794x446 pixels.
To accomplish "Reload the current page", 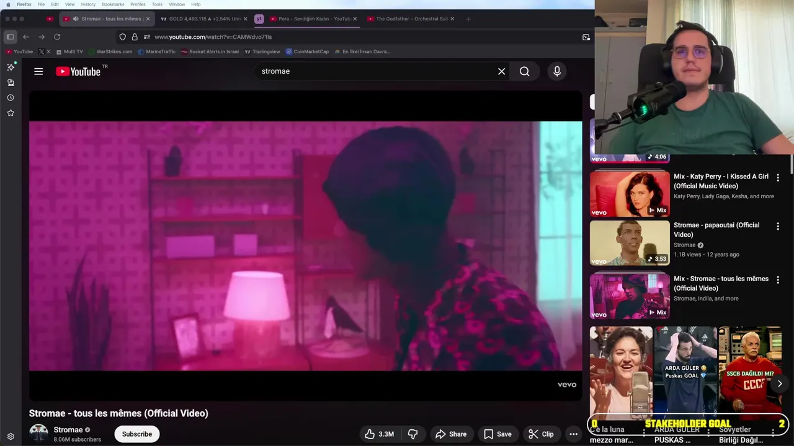I will 57,37.
